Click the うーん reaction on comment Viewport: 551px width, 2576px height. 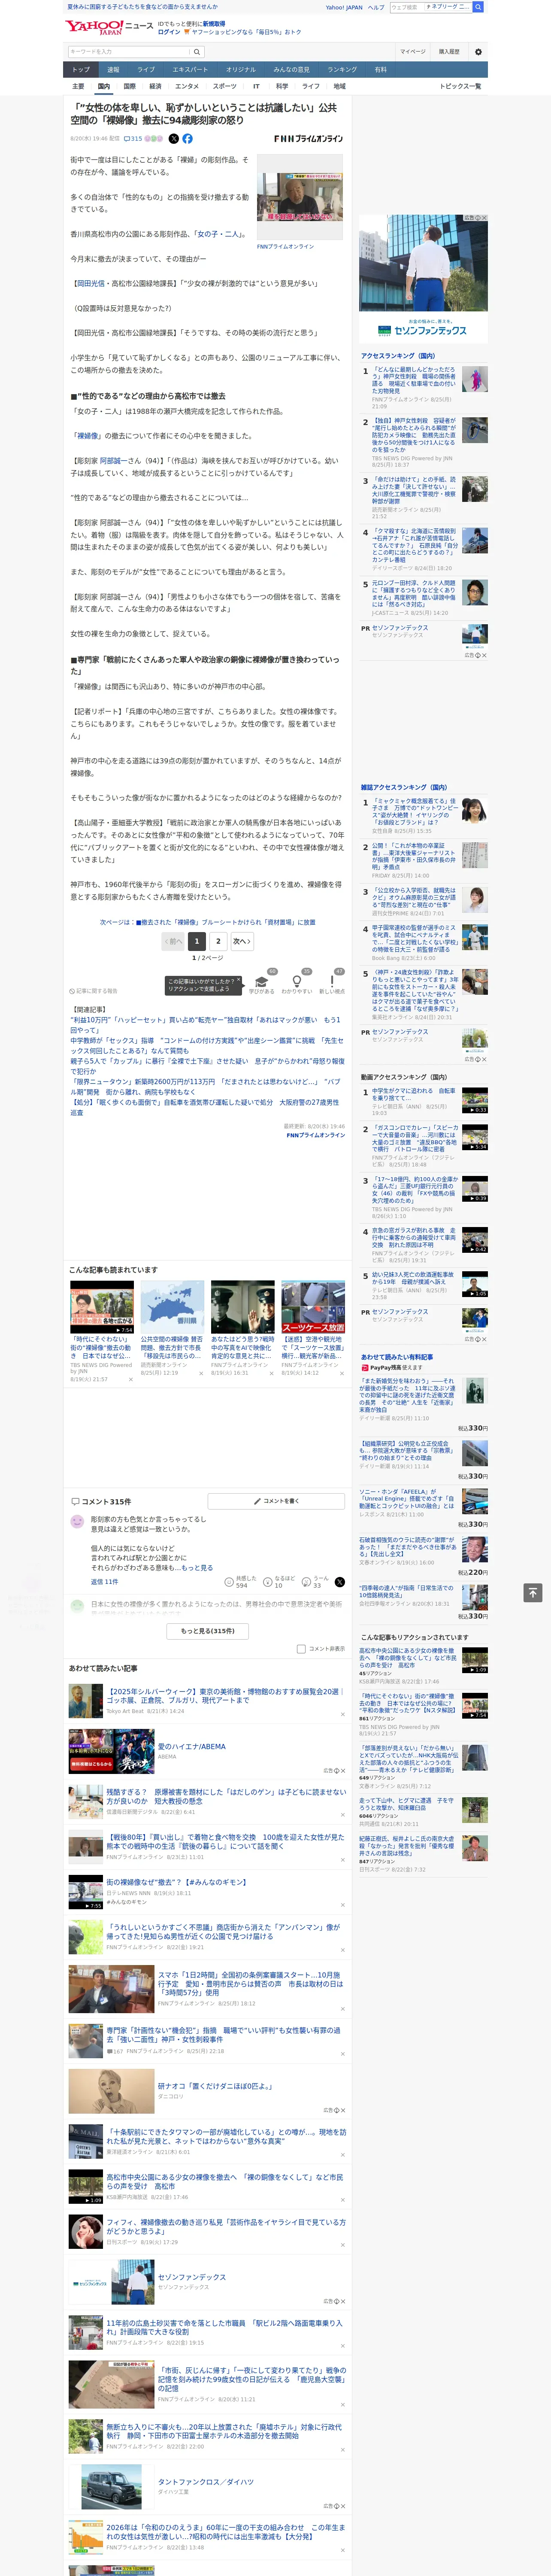[316, 1582]
